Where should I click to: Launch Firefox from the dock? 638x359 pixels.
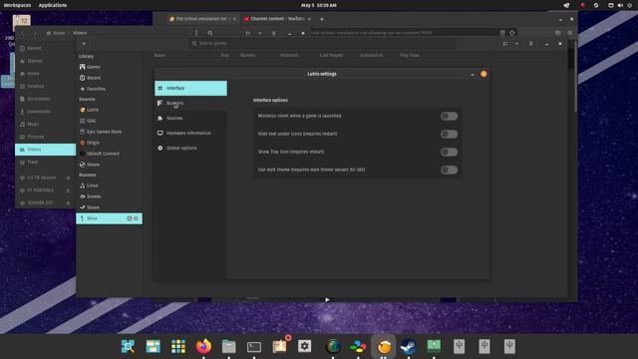pyautogui.click(x=203, y=346)
